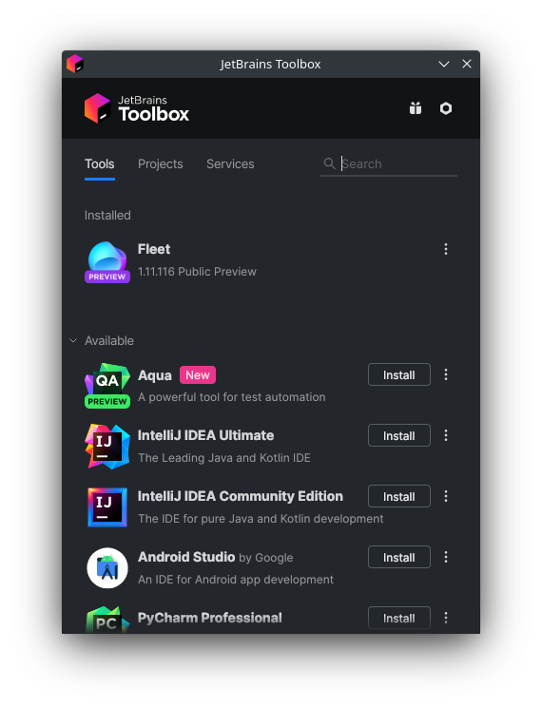The image size is (542, 707).
Task: Collapse window using title bar chevron
Action: tap(444, 64)
